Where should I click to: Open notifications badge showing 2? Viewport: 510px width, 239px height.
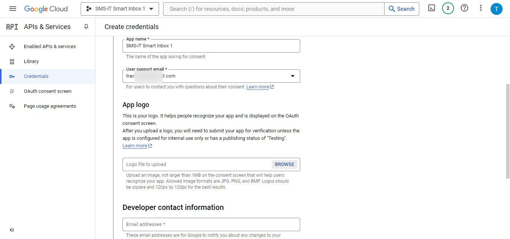coord(448,8)
